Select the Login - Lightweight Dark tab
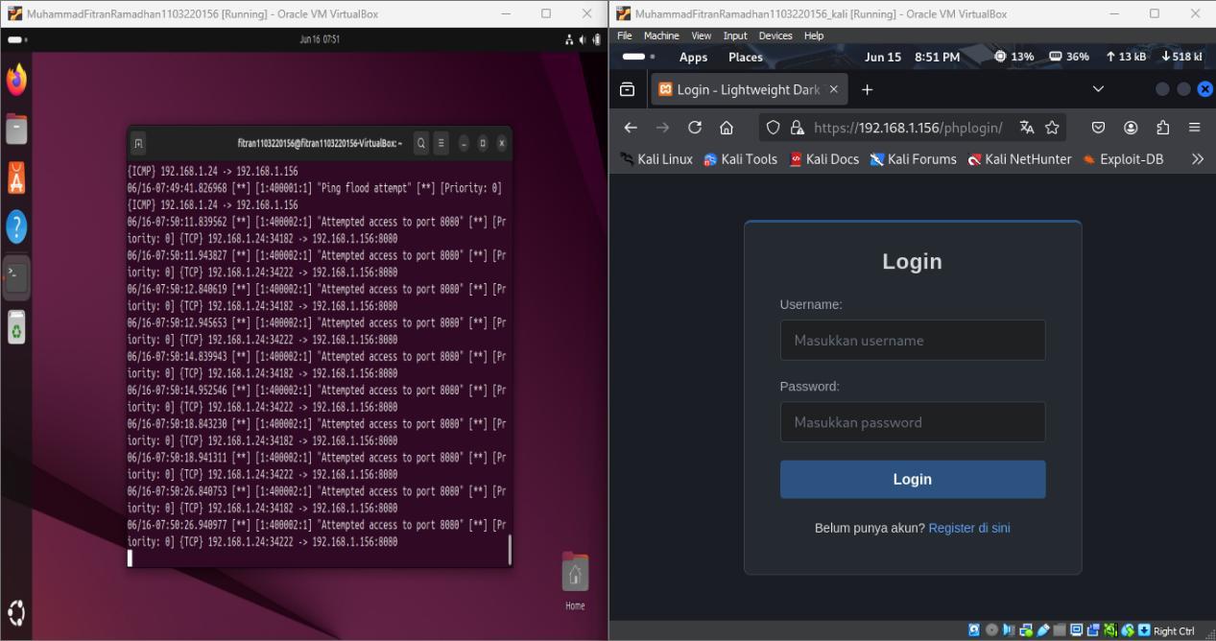This screenshot has width=1216, height=641. click(x=748, y=89)
